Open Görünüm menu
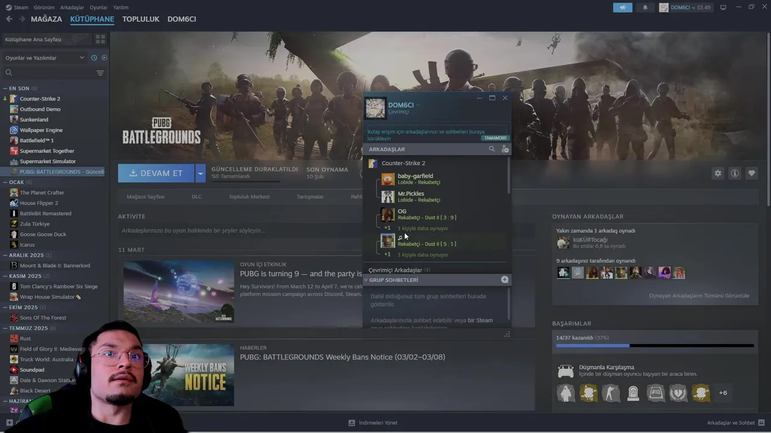This screenshot has width=771, height=433. coord(44,7)
